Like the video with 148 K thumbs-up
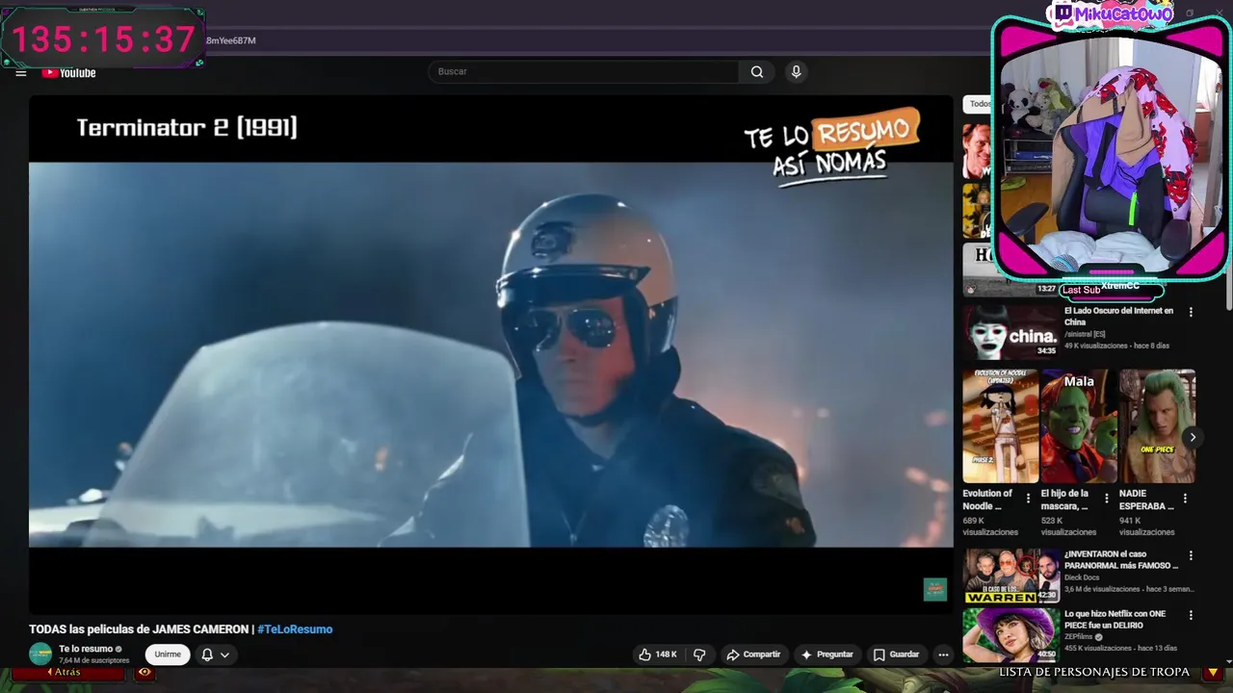The height and width of the screenshot is (693, 1233). (657, 654)
